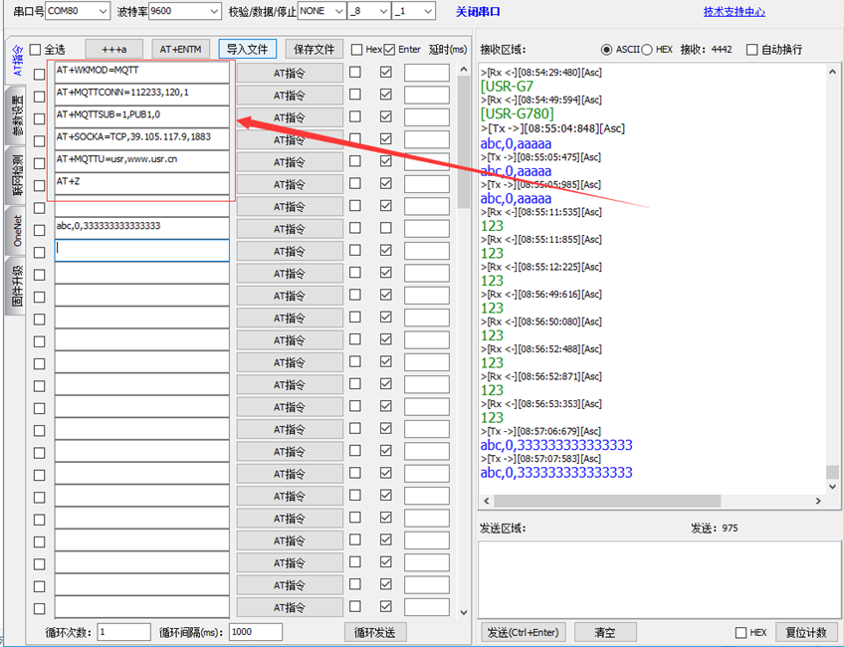Check the HEX box in send area
The image size is (844, 647).
(x=740, y=633)
